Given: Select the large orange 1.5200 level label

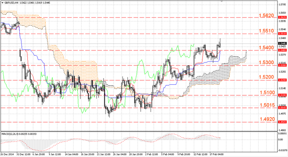Looking at the screenshot, I should pos(267,77).
